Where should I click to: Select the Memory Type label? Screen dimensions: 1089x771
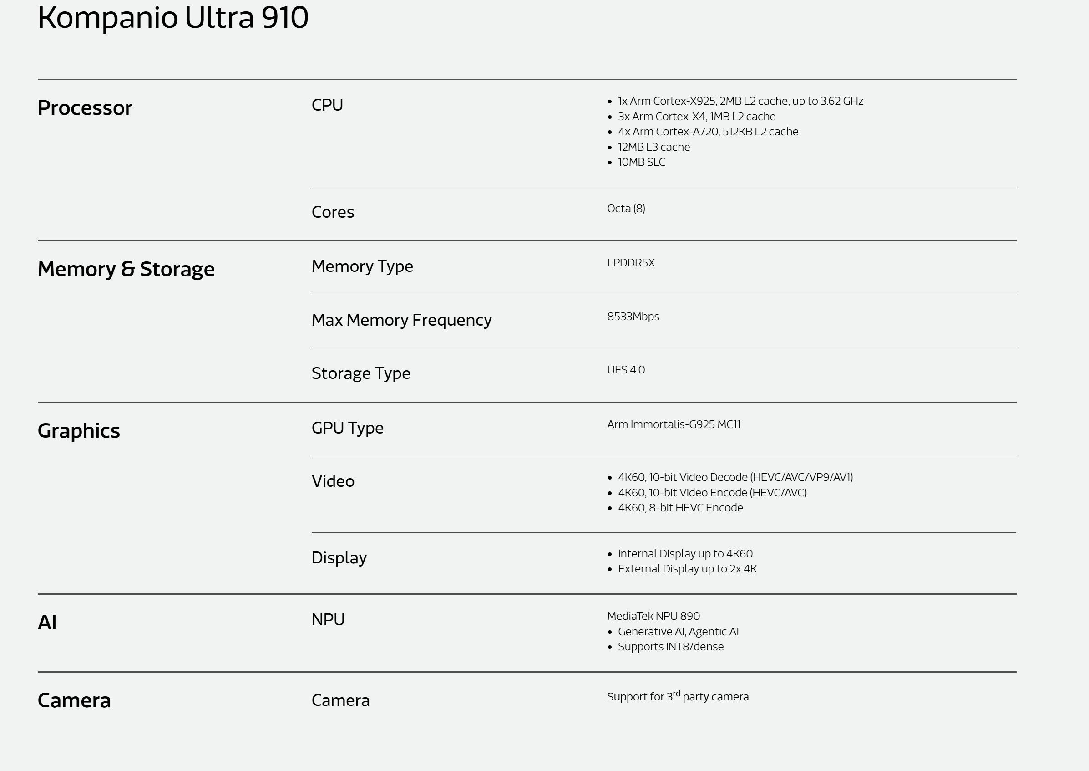pos(362,266)
